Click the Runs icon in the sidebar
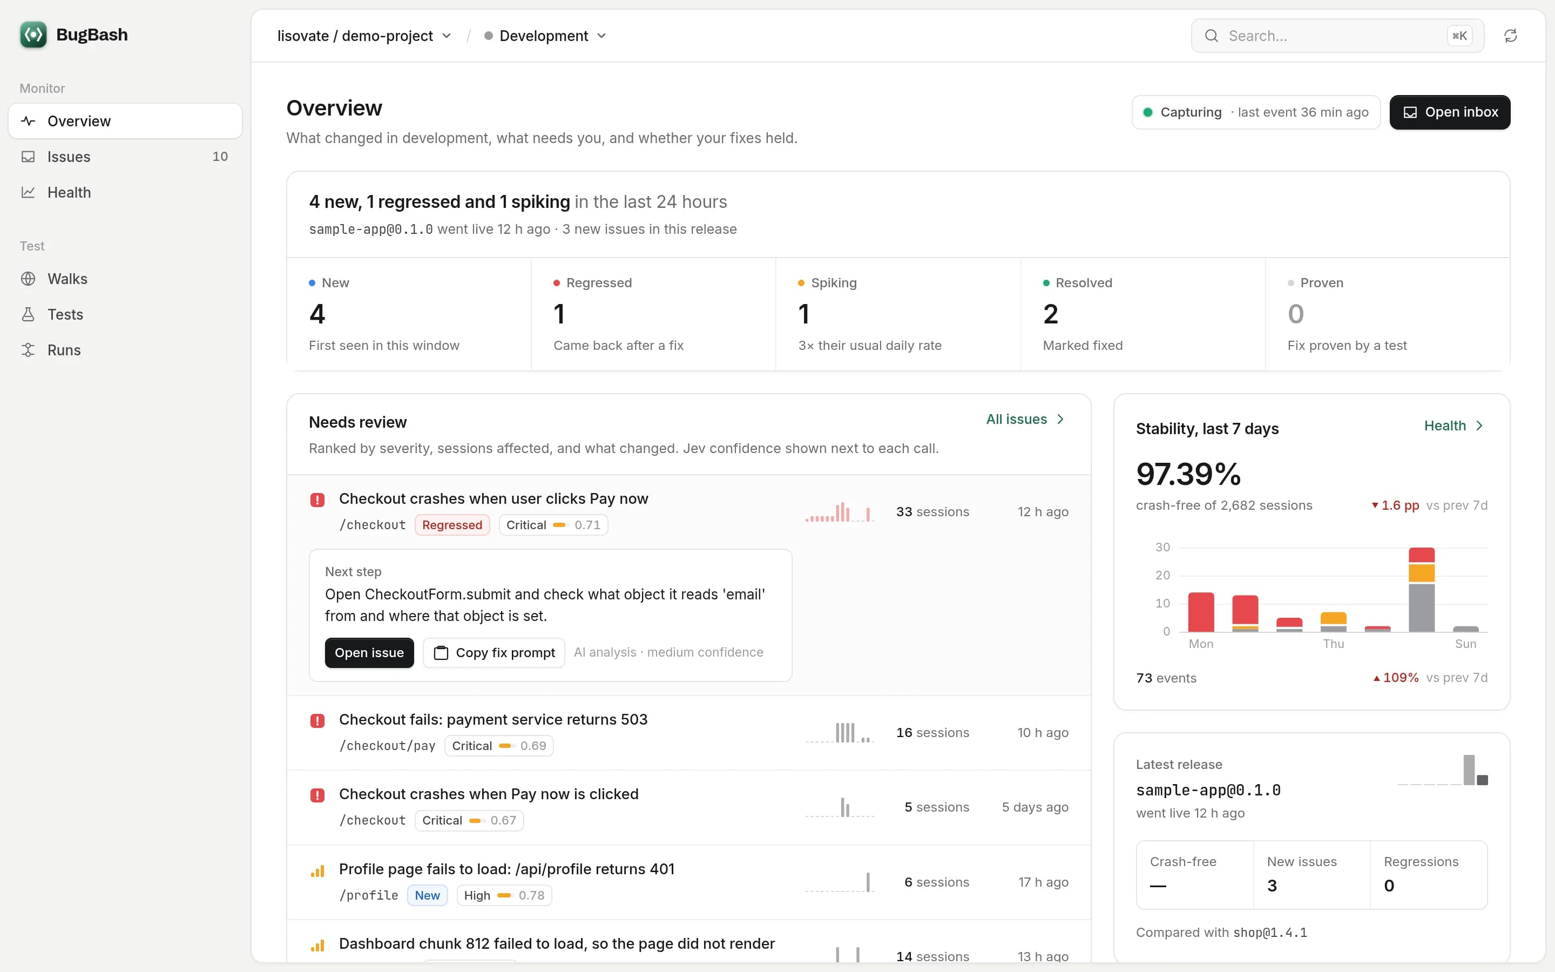The height and width of the screenshot is (972, 1555). [28, 350]
